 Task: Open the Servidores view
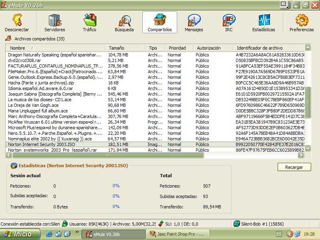pos(55,22)
